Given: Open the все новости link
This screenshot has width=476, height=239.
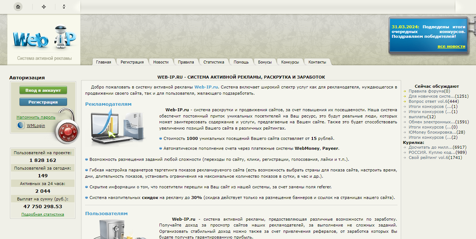Looking at the screenshot, I should (451, 46).
